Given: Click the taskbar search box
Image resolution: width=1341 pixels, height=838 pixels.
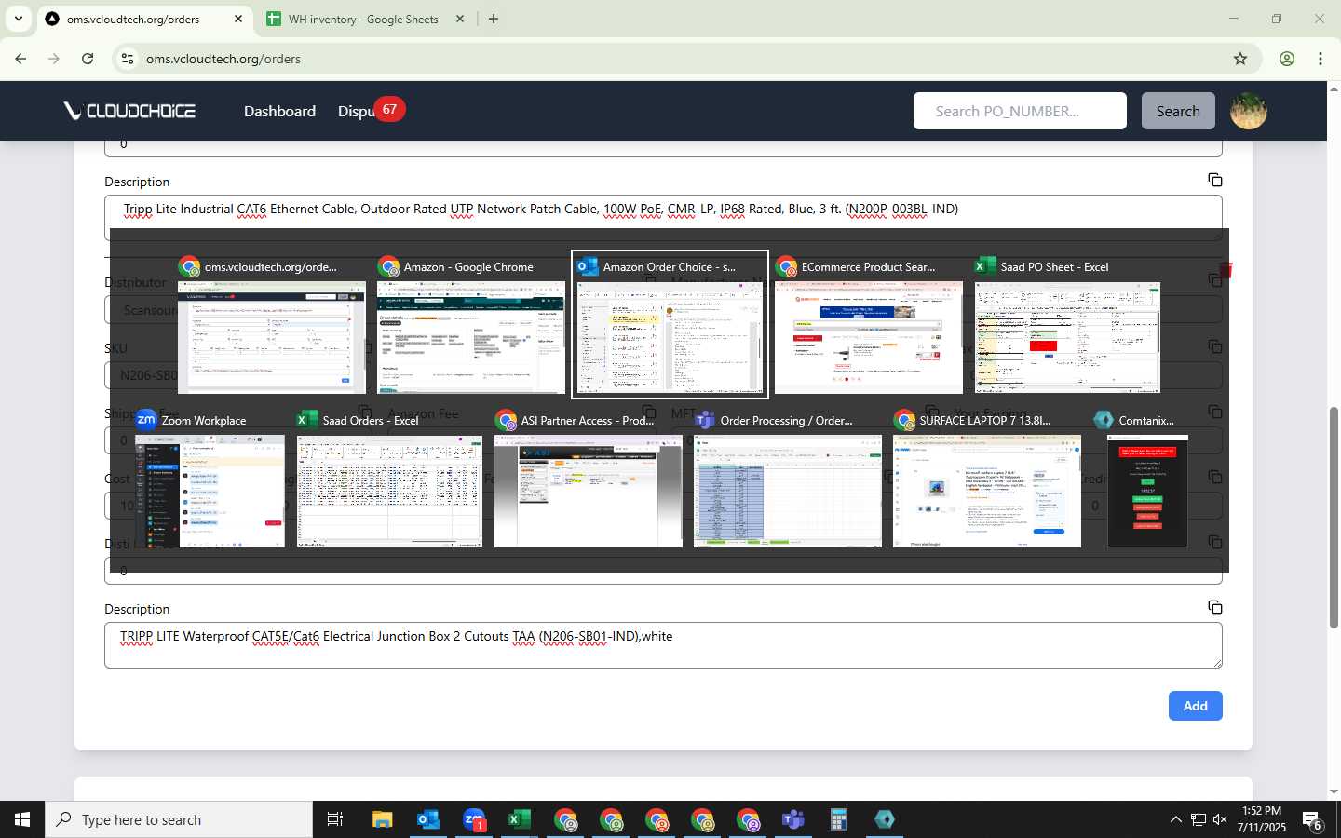Looking at the screenshot, I should coord(179,819).
